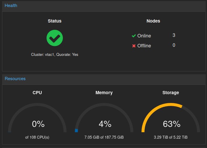Click the green cluster status checkmark icon

[x=55, y=38]
